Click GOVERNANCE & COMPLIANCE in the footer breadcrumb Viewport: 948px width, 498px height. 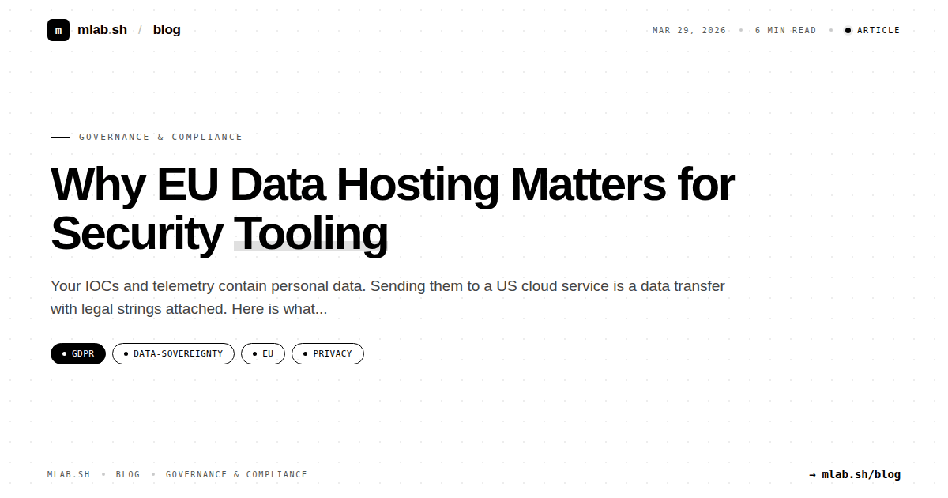tap(236, 474)
